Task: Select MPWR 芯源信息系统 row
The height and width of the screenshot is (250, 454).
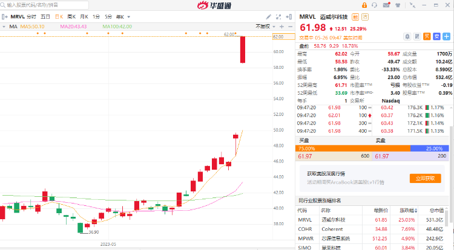Action: pos(370,239)
